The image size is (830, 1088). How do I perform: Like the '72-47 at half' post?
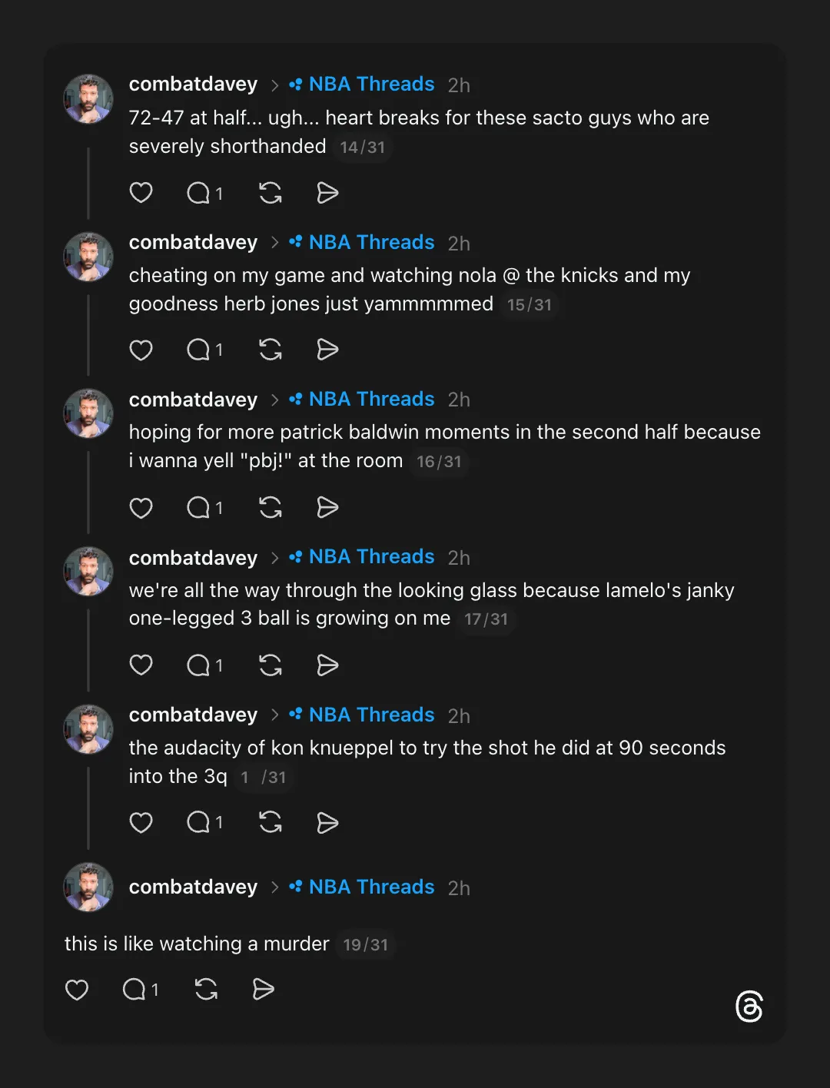pos(141,192)
